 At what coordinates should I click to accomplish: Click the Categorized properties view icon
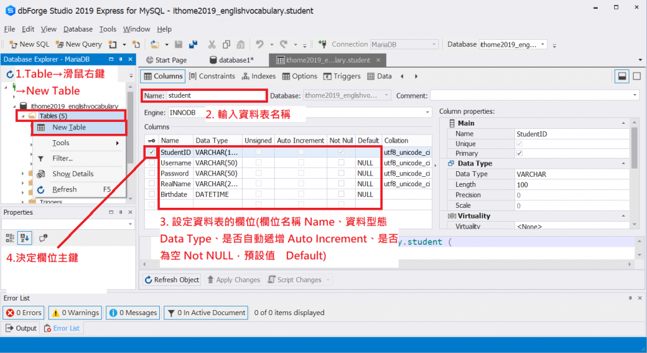(x=10, y=238)
